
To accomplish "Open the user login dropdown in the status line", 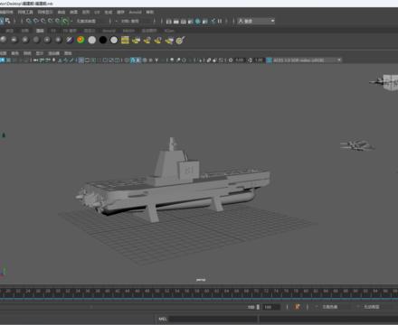I will coord(256,21).
